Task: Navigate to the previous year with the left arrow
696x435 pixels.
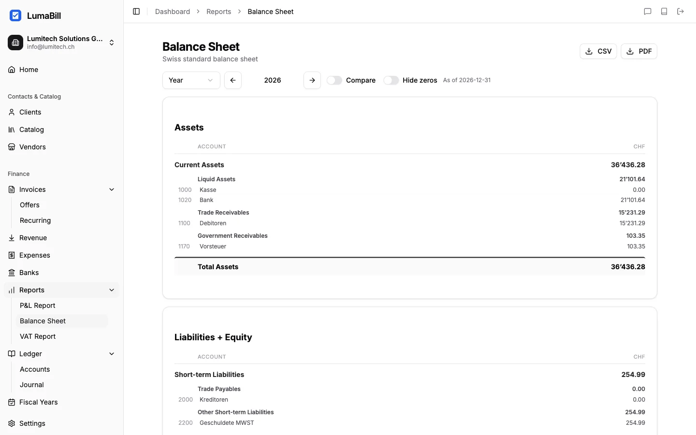Action: point(232,80)
